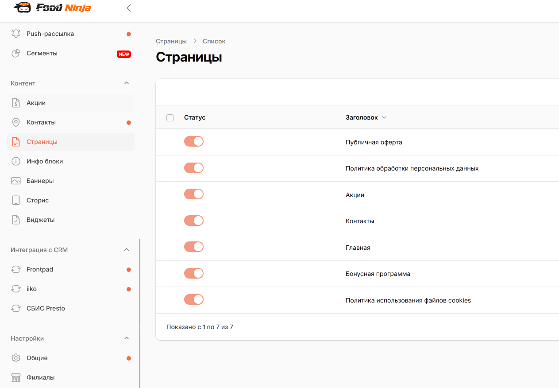559x388 pixels.
Task: Toggle status of Политика использования файлов cookies
Action: tap(194, 299)
